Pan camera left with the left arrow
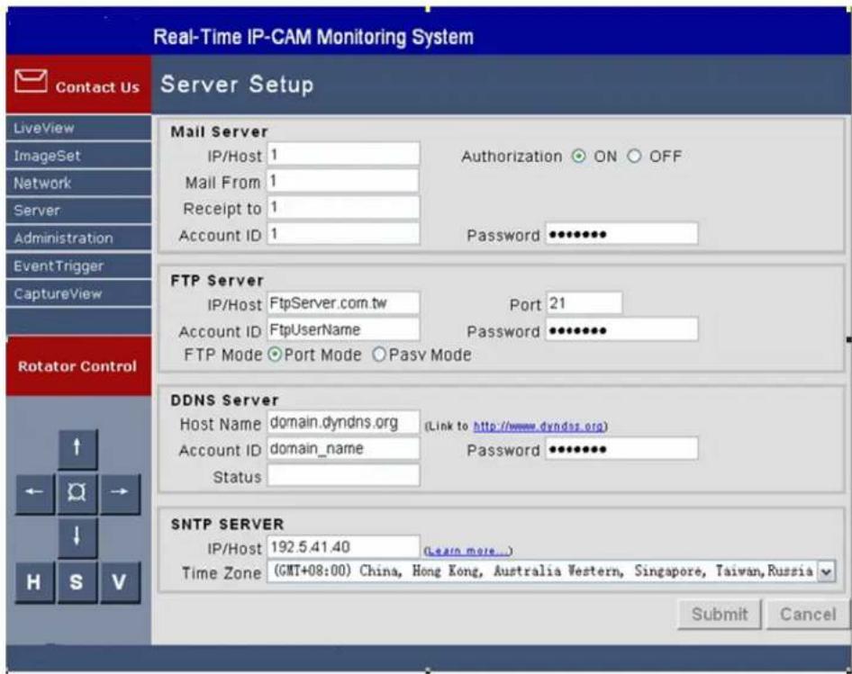The image size is (852, 674). pos(35,494)
